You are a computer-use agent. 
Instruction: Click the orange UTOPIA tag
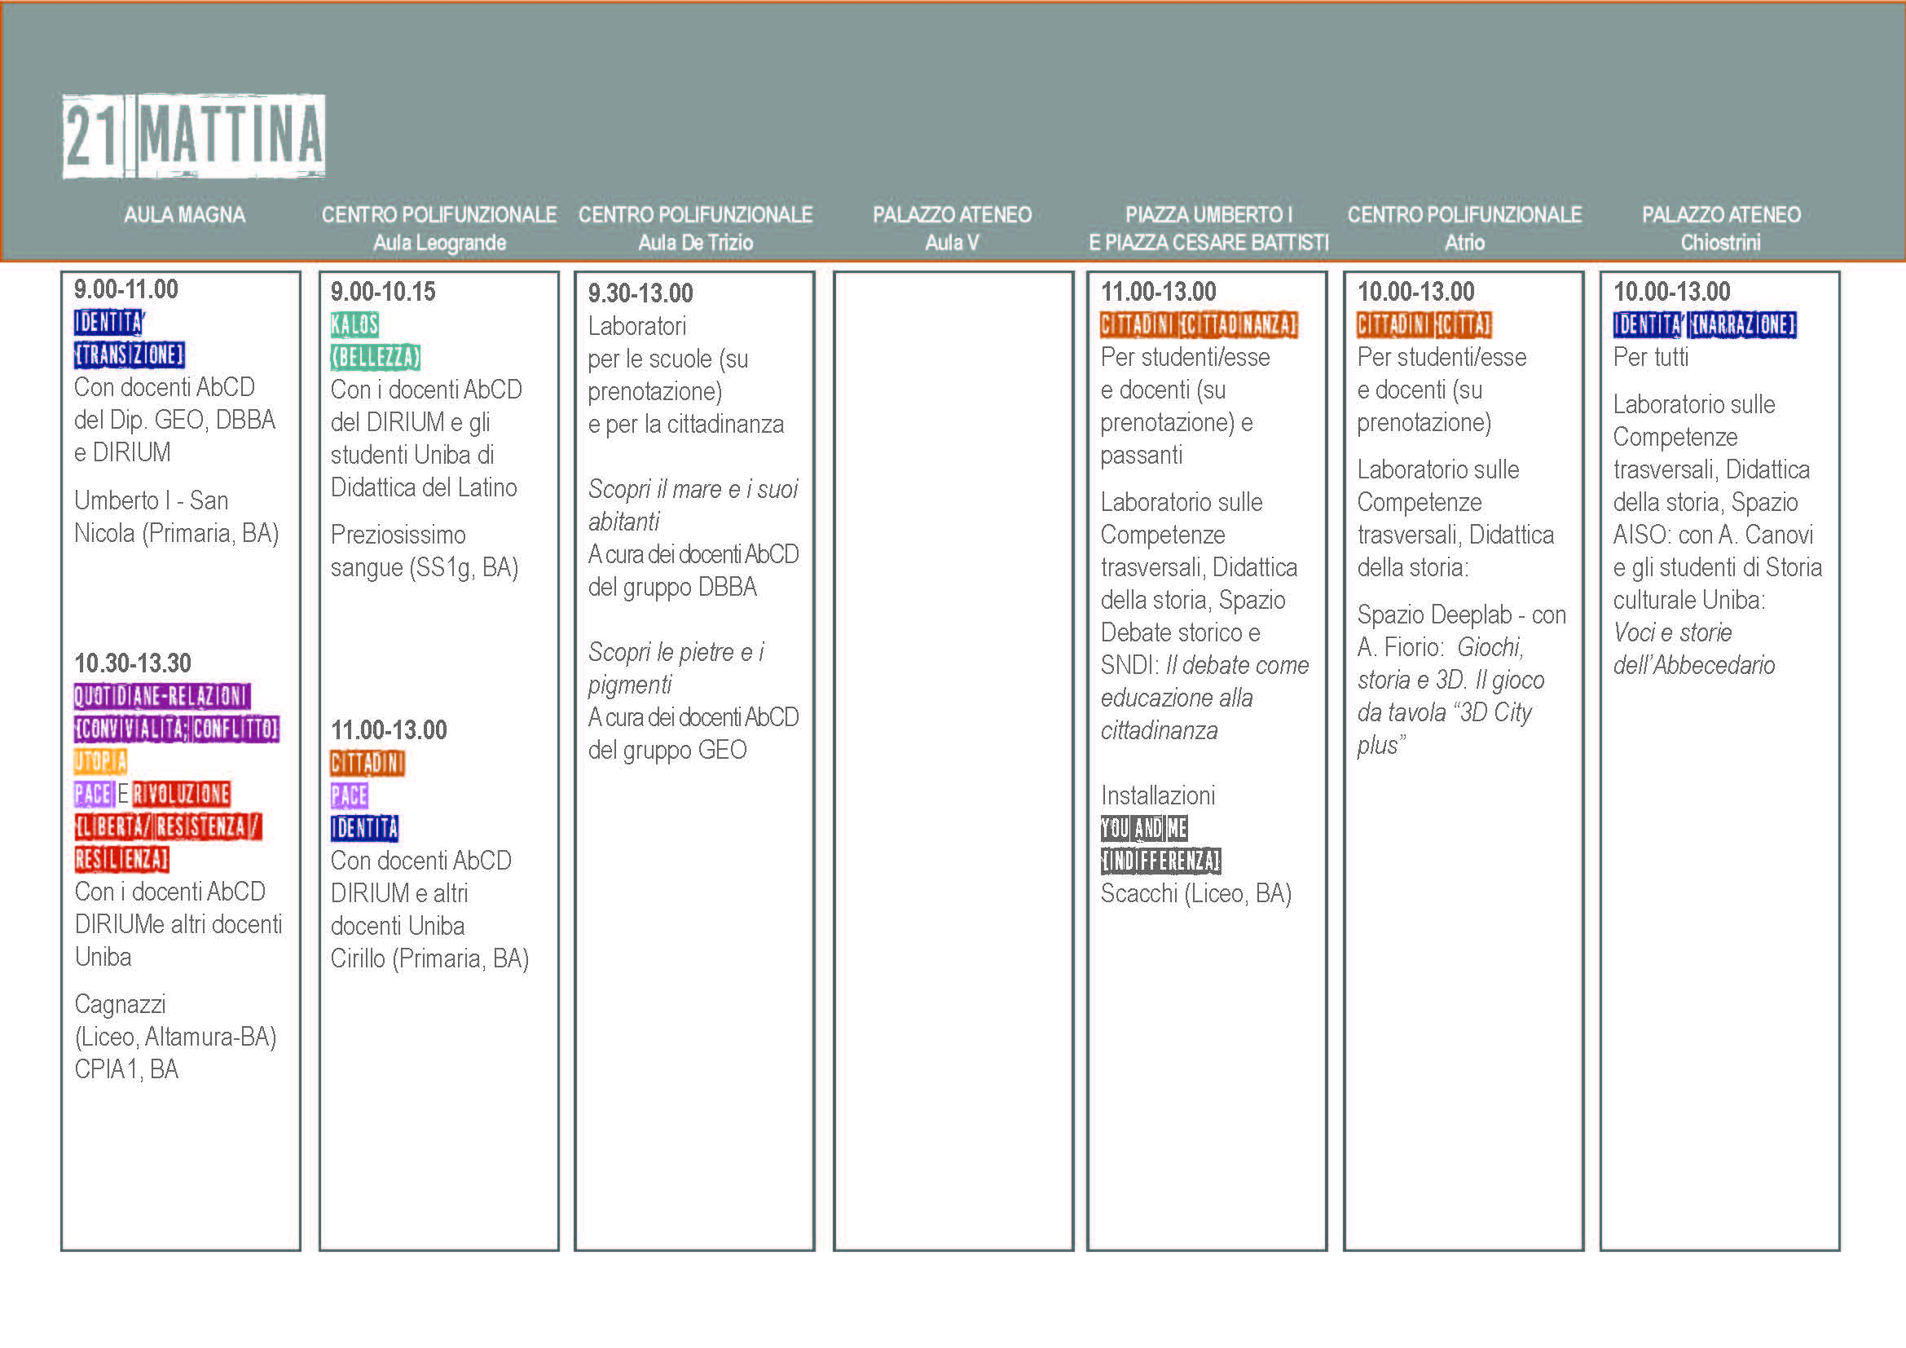coord(100,761)
